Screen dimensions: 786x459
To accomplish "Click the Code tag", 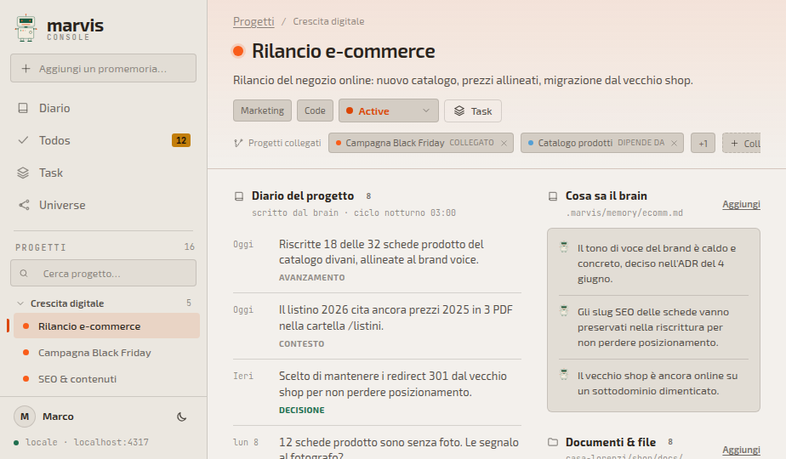I will click(x=315, y=110).
